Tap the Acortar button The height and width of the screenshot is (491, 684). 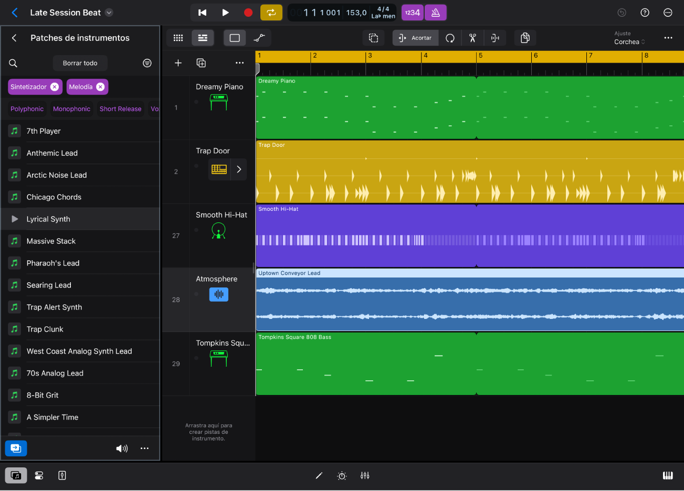415,38
